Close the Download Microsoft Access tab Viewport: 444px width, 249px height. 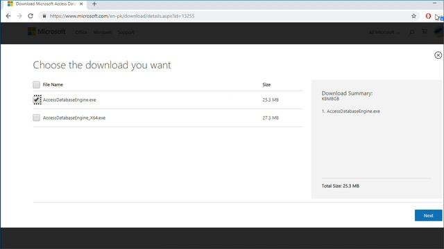pyautogui.click(x=81, y=4)
